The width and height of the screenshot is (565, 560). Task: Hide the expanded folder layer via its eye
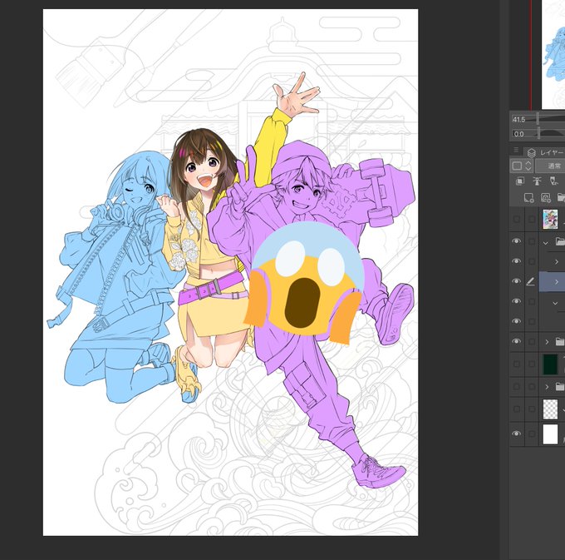(x=516, y=241)
